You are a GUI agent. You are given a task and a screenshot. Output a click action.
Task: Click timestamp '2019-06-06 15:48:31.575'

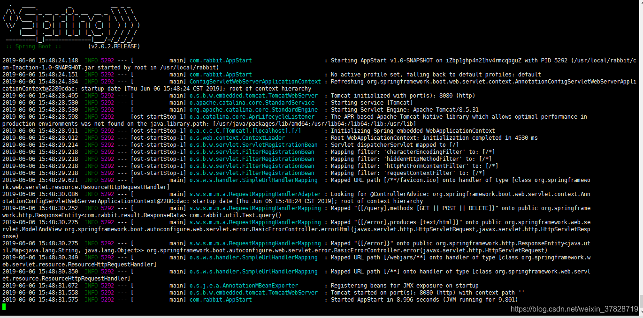coord(40,300)
